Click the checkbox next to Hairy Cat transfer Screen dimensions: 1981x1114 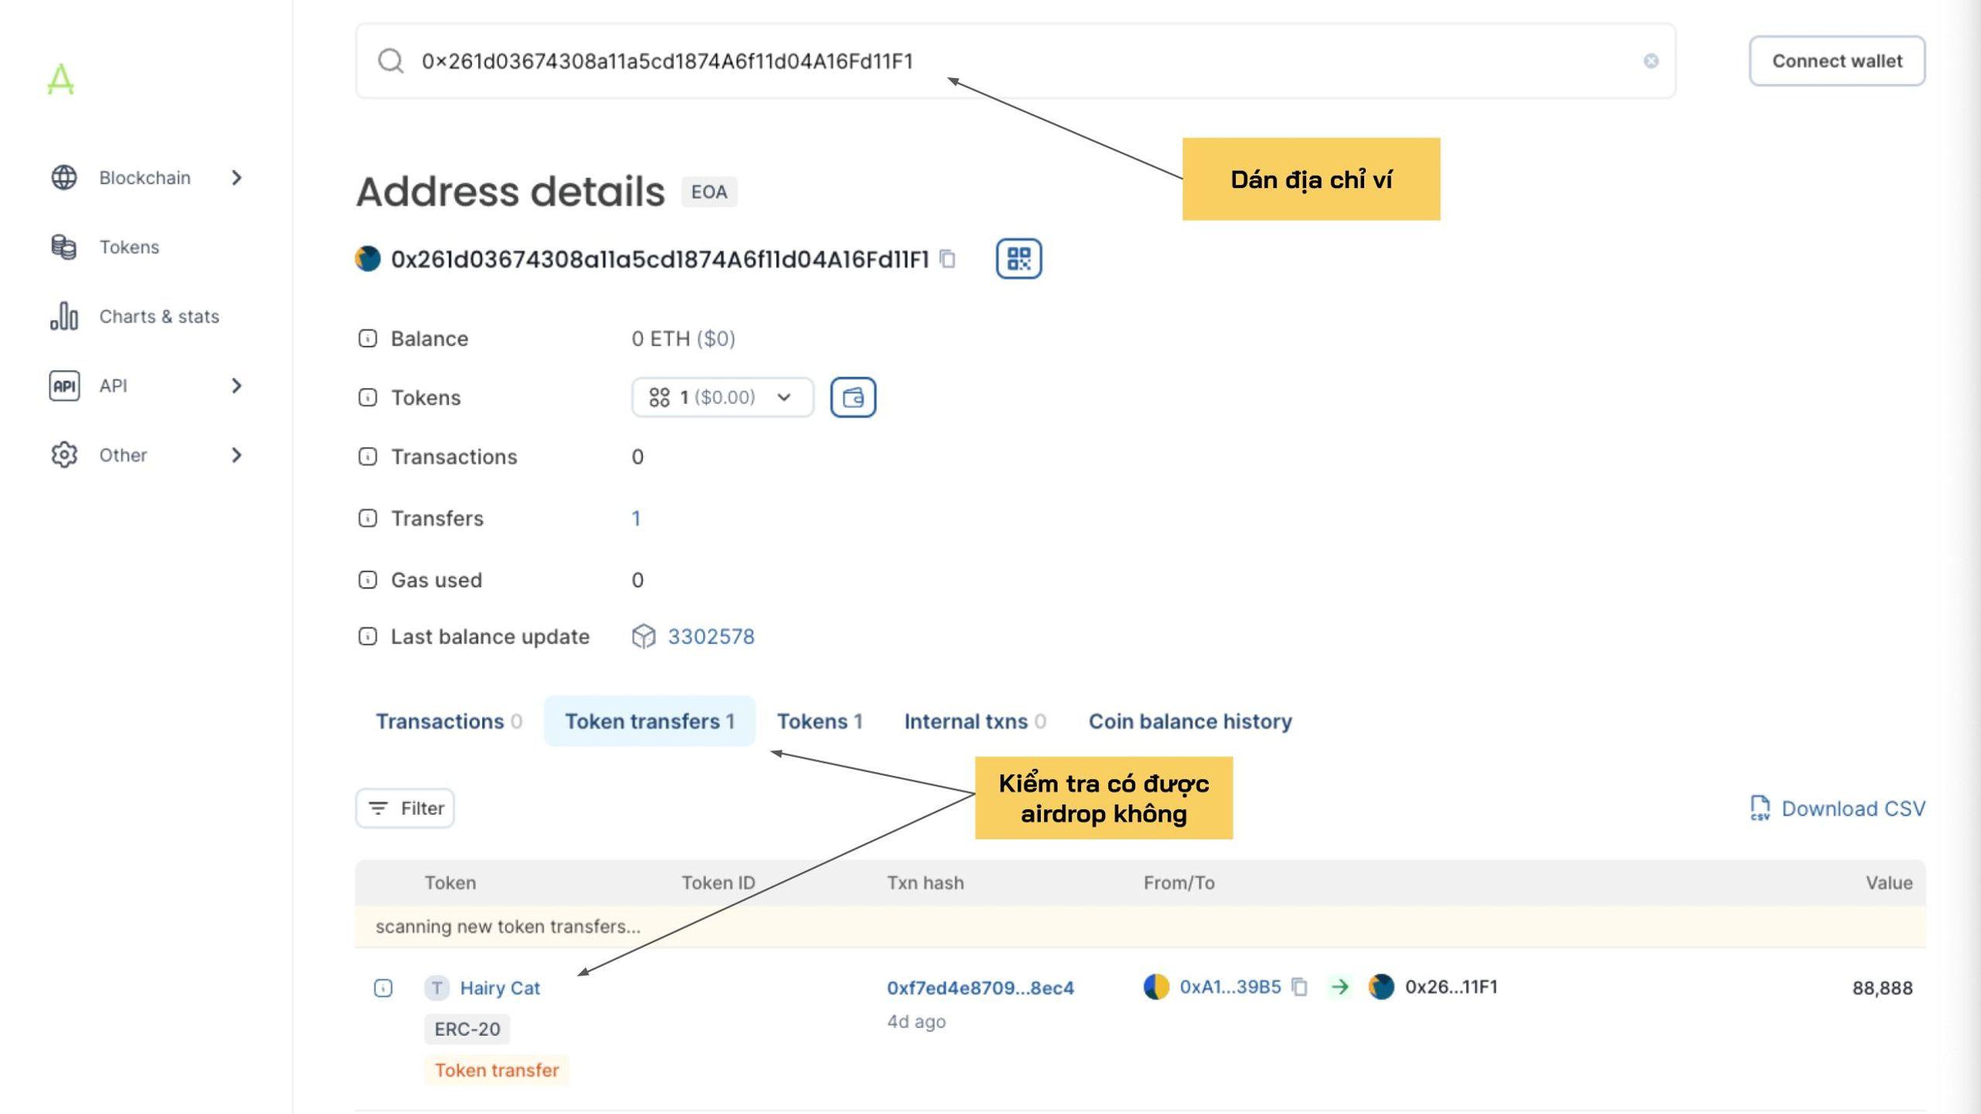tap(384, 986)
